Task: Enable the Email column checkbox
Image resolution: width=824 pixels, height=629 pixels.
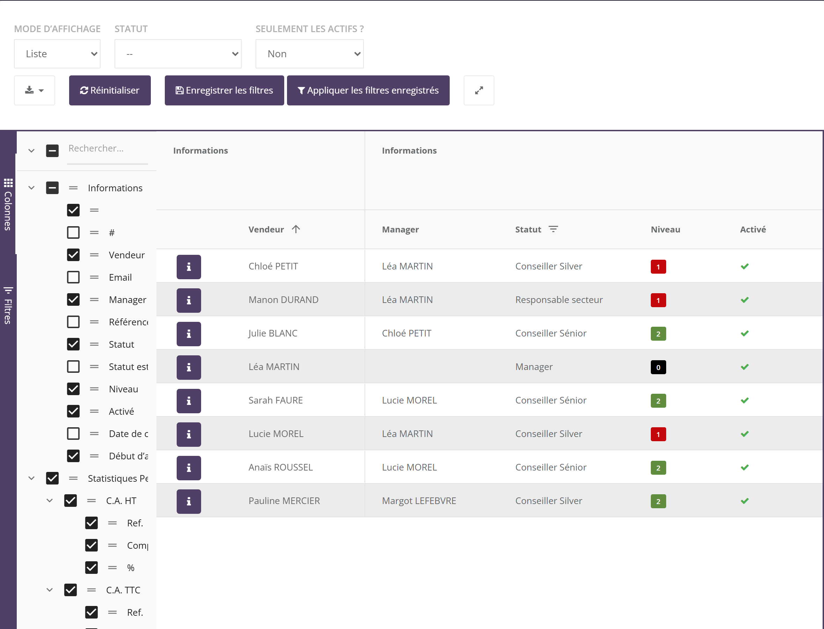Action: (x=73, y=277)
